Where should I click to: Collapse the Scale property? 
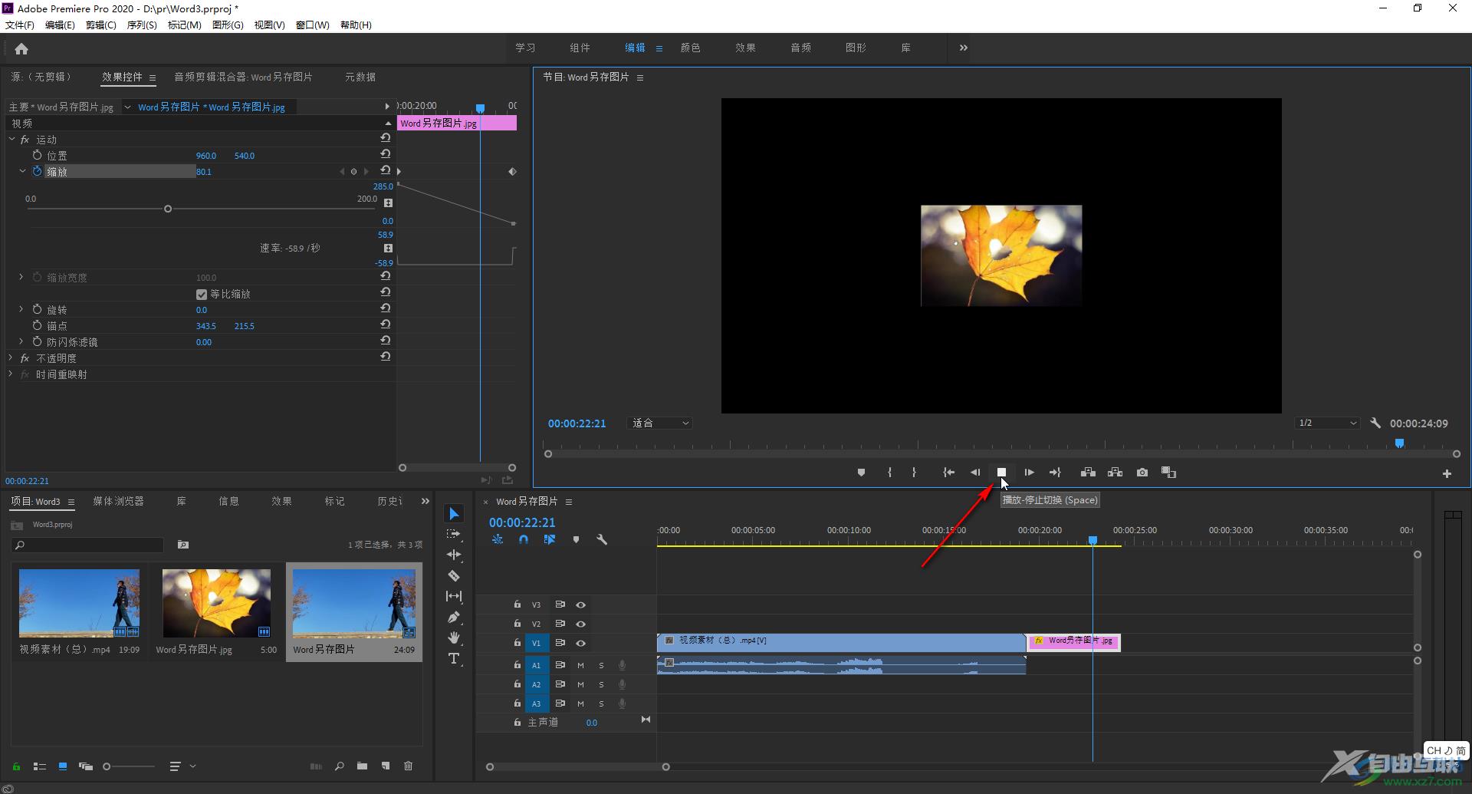(x=22, y=171)
